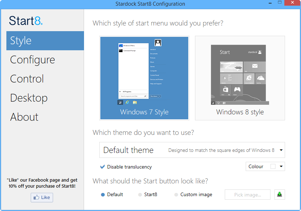This screenshot has height=211, width=301.
Task: Open the Default theme dropdown
Action: coord(192,150)
